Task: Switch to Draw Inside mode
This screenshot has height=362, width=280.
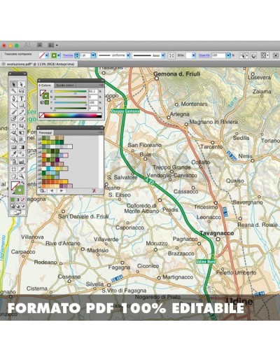Action: pyautogui.click(x=23, y=206)
